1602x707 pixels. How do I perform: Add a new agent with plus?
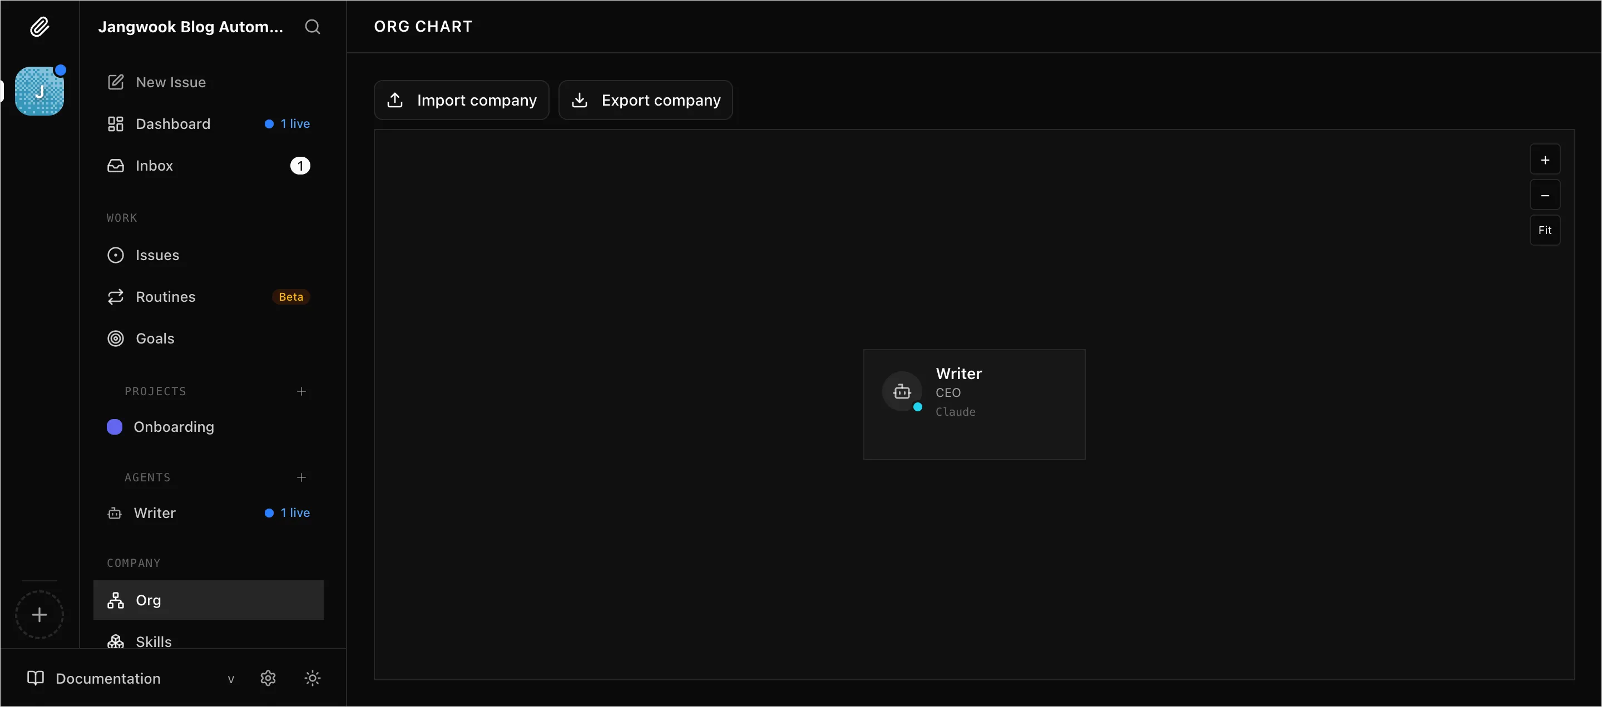(x=301, y=477)
